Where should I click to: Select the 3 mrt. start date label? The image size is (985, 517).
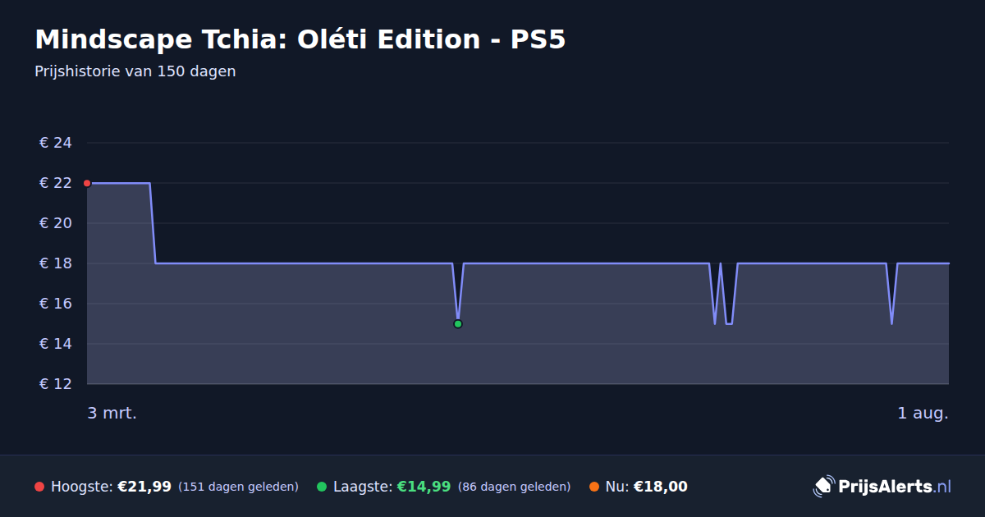[112, 413]
